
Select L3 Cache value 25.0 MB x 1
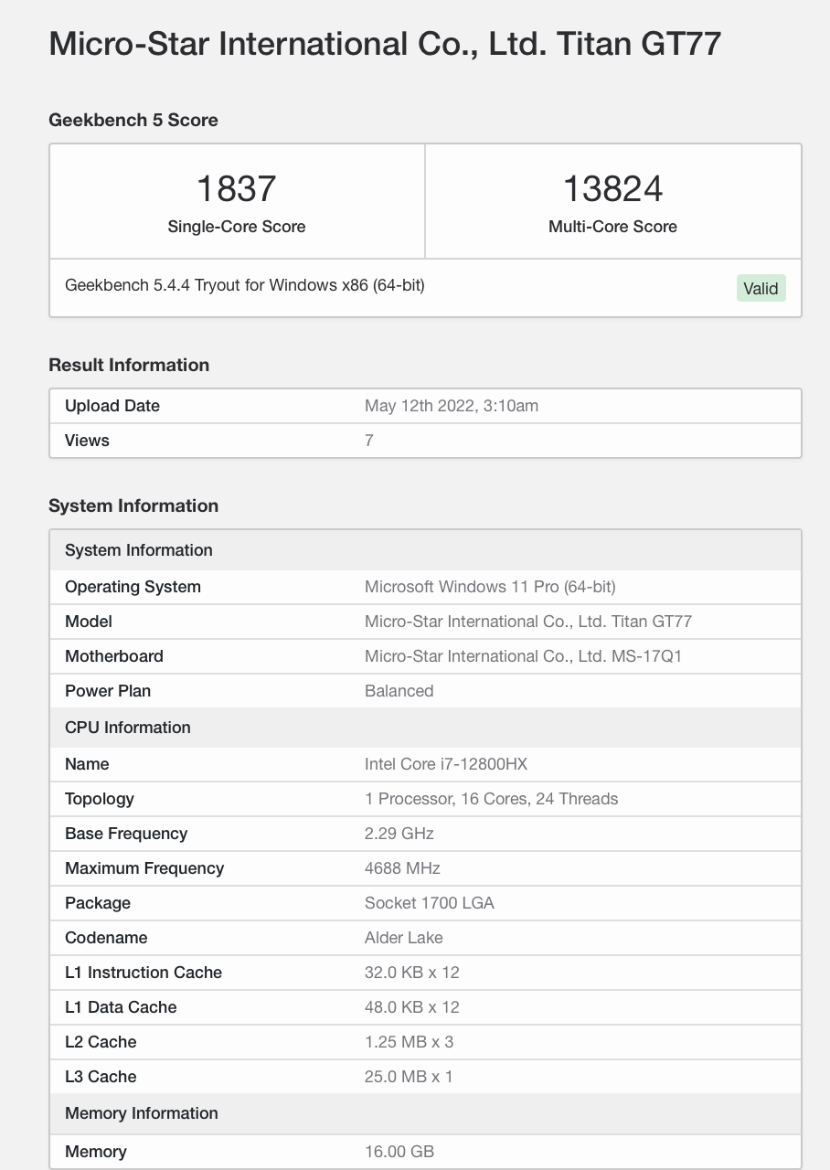click(409, 1077)
